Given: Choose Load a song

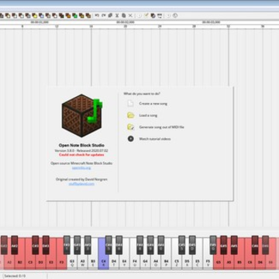Looking at the screenshot, I should [148, 115].
